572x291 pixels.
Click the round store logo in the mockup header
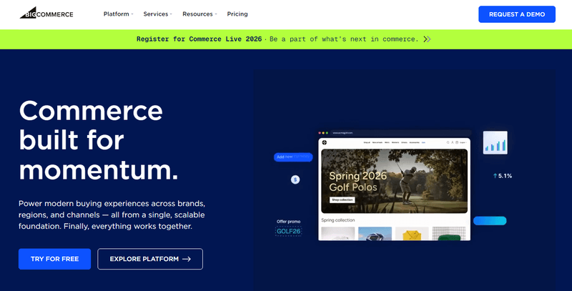click(325, 142)
